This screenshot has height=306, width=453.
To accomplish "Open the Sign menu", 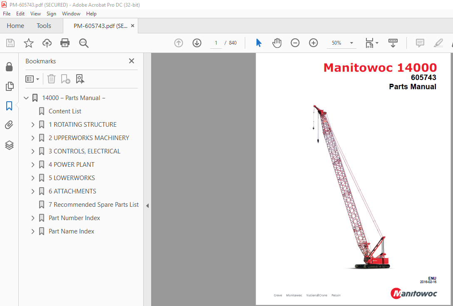I will (x=52, y=14).
